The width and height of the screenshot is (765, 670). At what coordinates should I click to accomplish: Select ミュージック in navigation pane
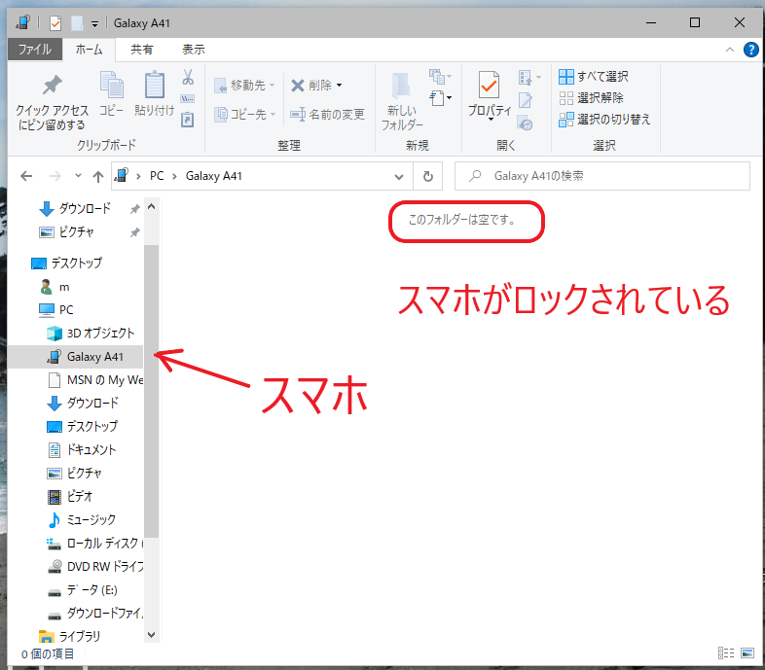point(82,520)
